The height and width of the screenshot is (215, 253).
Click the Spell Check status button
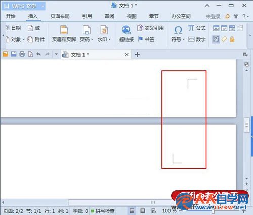pyautogui.click(x=103, y=211)
